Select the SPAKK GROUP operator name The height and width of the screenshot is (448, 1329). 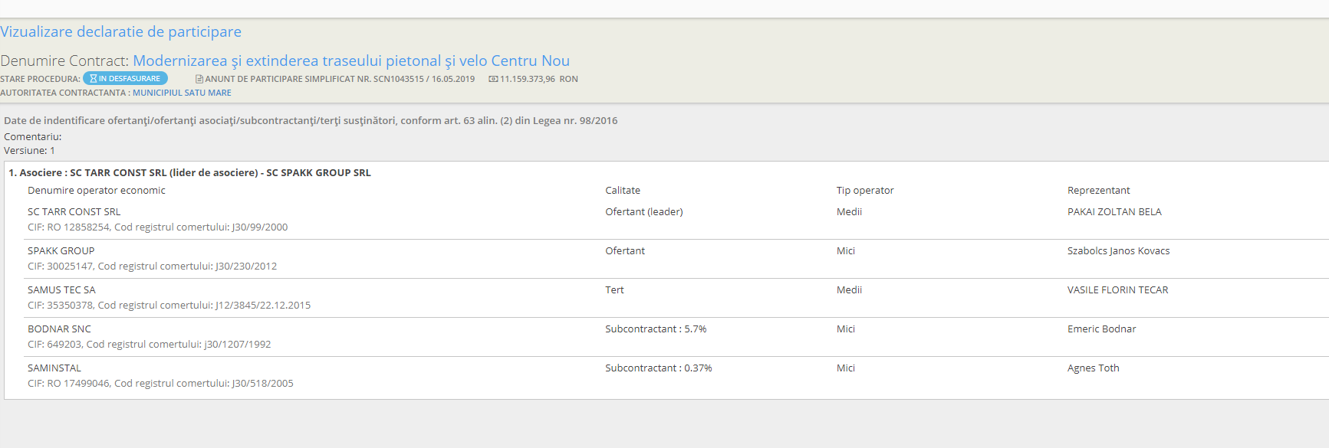pyautogui.click(x=61, y=251)
